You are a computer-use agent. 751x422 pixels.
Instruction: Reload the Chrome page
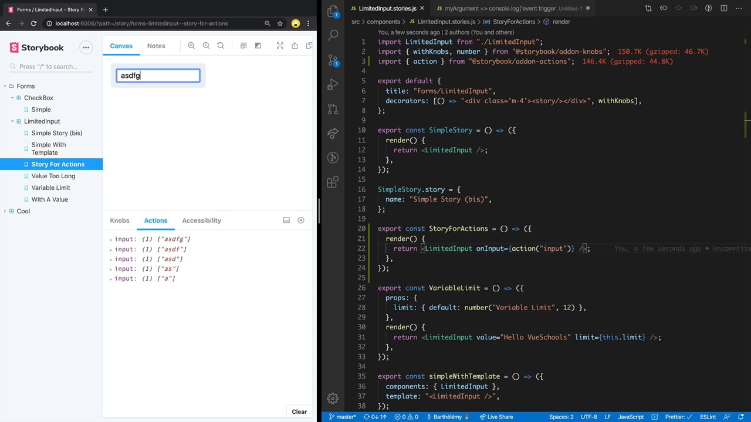pos(33,23)
